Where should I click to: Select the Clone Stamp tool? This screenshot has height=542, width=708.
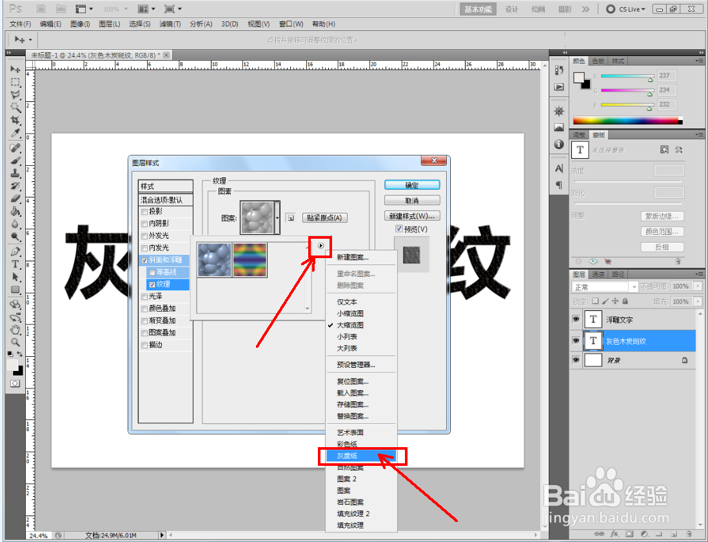click(x=15, y=173)
